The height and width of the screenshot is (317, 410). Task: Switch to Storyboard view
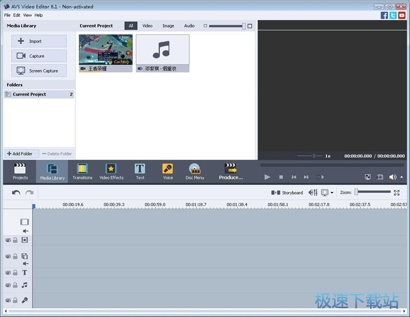point(287,193)
